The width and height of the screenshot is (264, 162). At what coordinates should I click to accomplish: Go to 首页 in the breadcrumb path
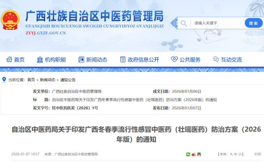pyautogui.click(x=31, y=80)
